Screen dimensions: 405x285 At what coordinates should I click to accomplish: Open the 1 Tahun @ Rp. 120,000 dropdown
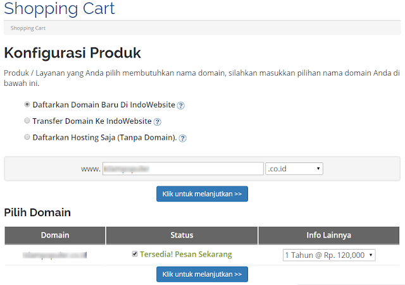point(329,255)
